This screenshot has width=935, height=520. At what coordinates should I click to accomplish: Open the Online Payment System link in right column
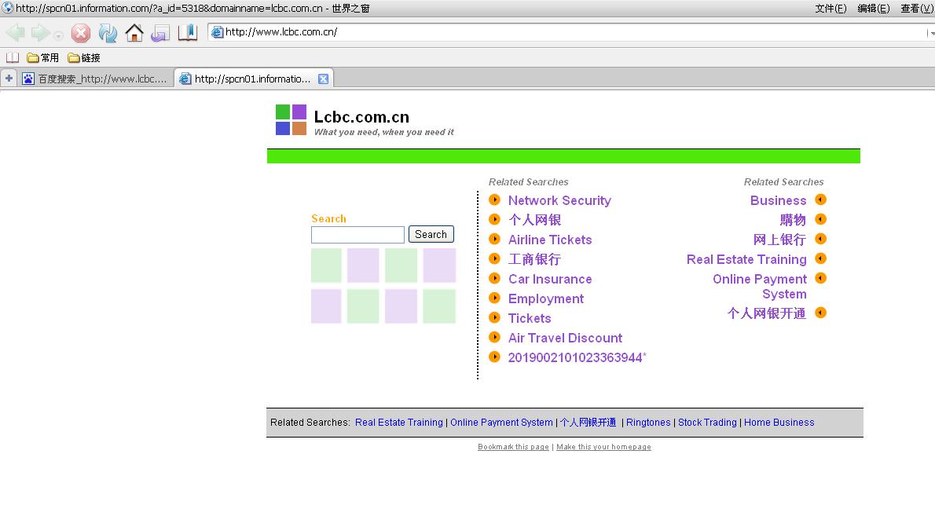760,286
